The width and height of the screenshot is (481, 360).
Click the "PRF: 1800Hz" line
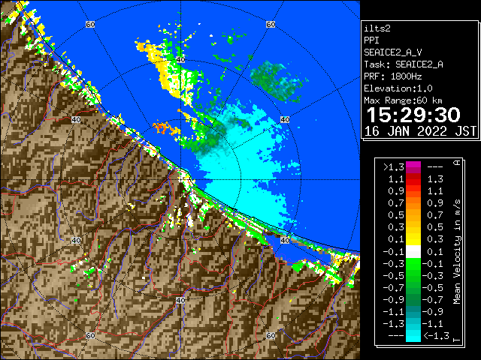pyautogui.click(x=392, y=76)
